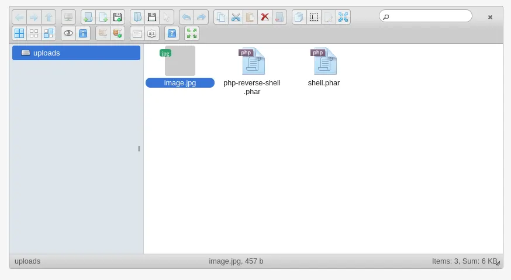Click the Get info icon
The width and height of the screenshot is (511, 280).
pos(83,33)
